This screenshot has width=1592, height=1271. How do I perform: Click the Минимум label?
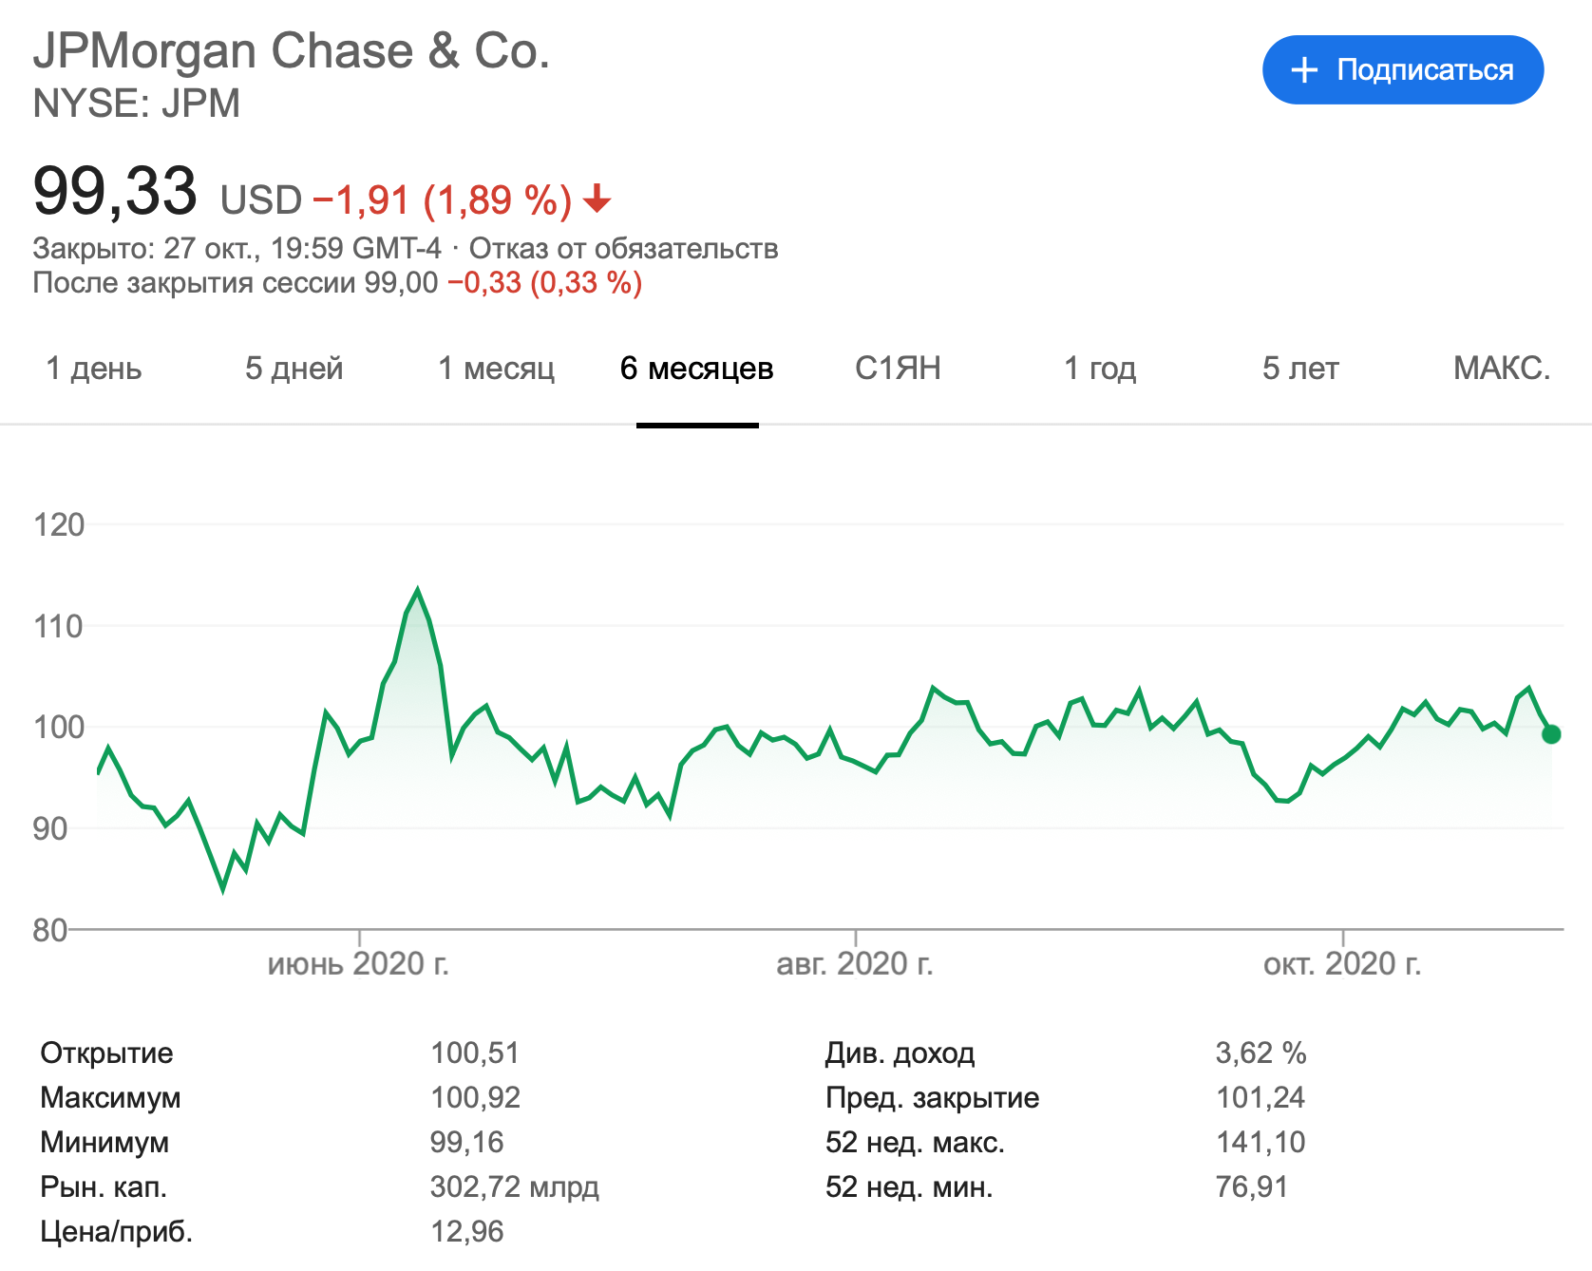pyautogui.click(x=104, y=1142)
